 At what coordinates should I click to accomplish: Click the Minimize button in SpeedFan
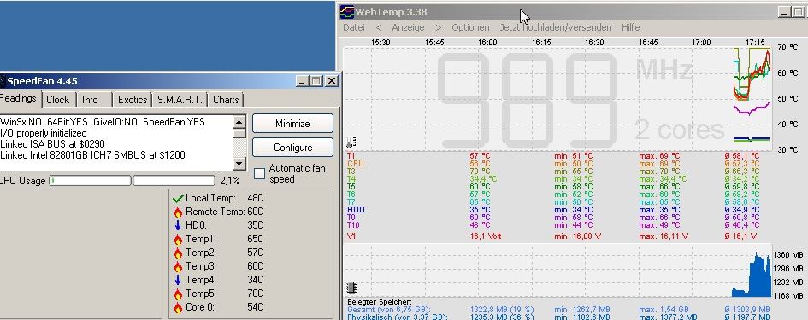[292, 124]
